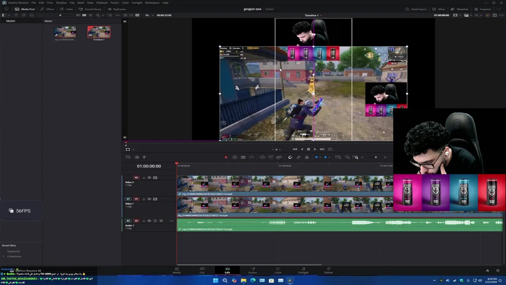This screenshot has height=285, width=506.
Task: Click the timeline zoom-out minus button
Action: click(x=362, y=157)
